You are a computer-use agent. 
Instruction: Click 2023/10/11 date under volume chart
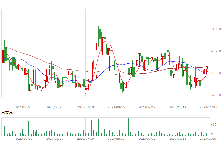click(x=178, y=139)
